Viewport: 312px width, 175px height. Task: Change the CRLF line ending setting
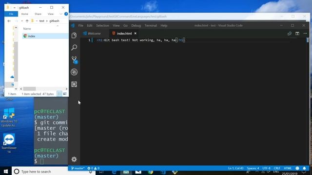coord(277,168)
